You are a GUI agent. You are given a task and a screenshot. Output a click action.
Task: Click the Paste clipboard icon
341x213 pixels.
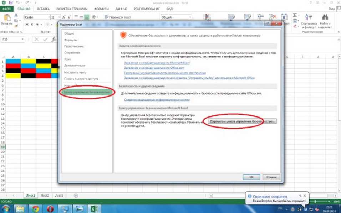tap(7, 17)
